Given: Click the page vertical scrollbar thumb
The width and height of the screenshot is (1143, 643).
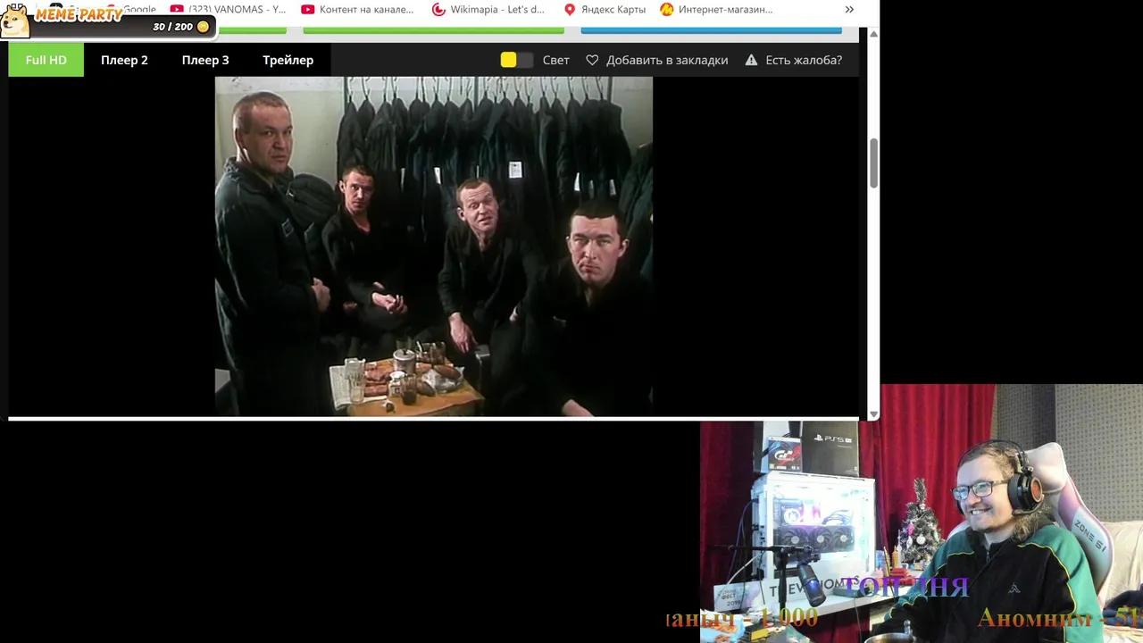Looking at the screenshot, I should click(873, 163).
